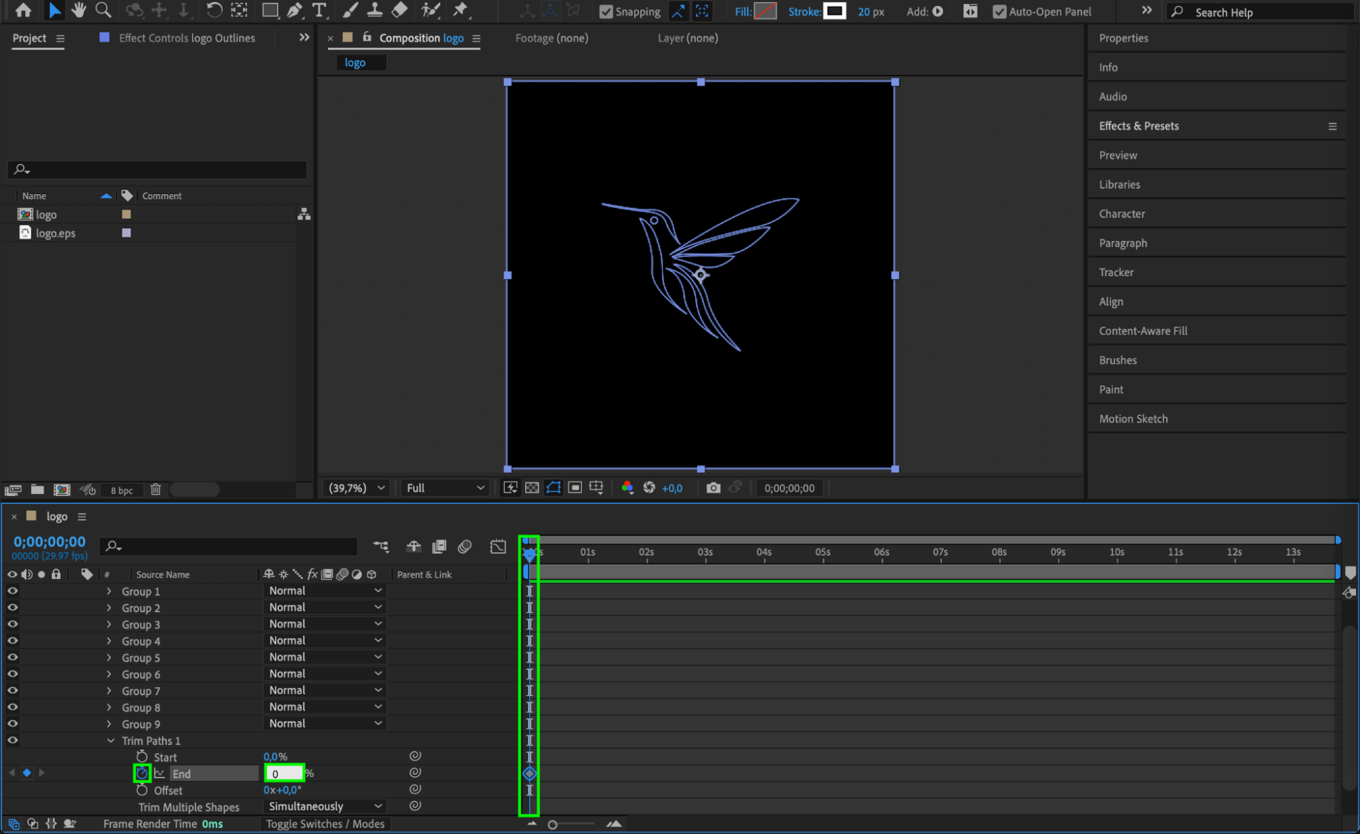Click the Stroke color swatch

(834, 11)
